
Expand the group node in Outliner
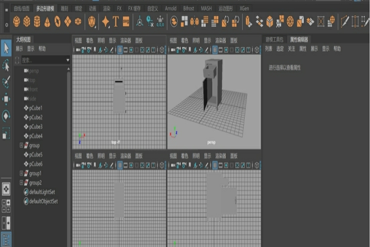click(21, 146)
